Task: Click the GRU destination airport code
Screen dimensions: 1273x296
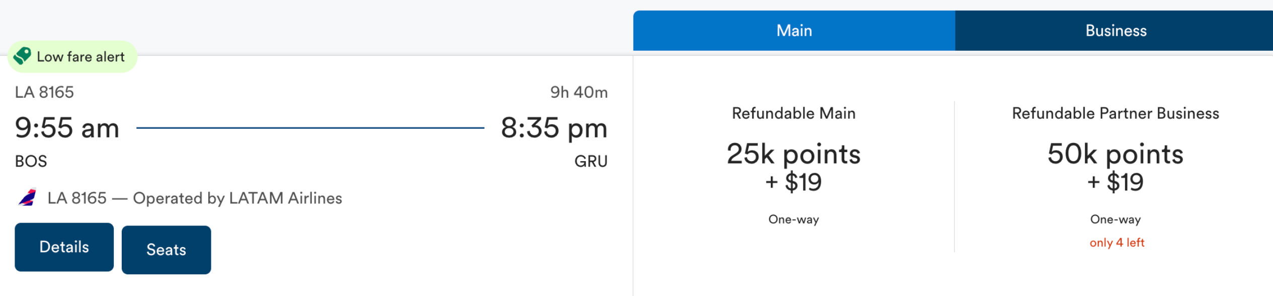Action: pos(591,161)
